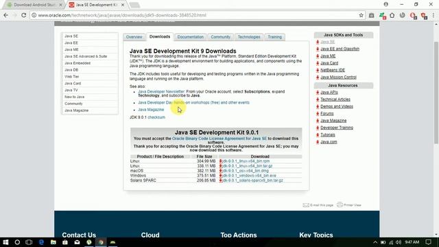Open the Technologies tab
The width and height of the screenshot is (439, 247).
[249, 37]
